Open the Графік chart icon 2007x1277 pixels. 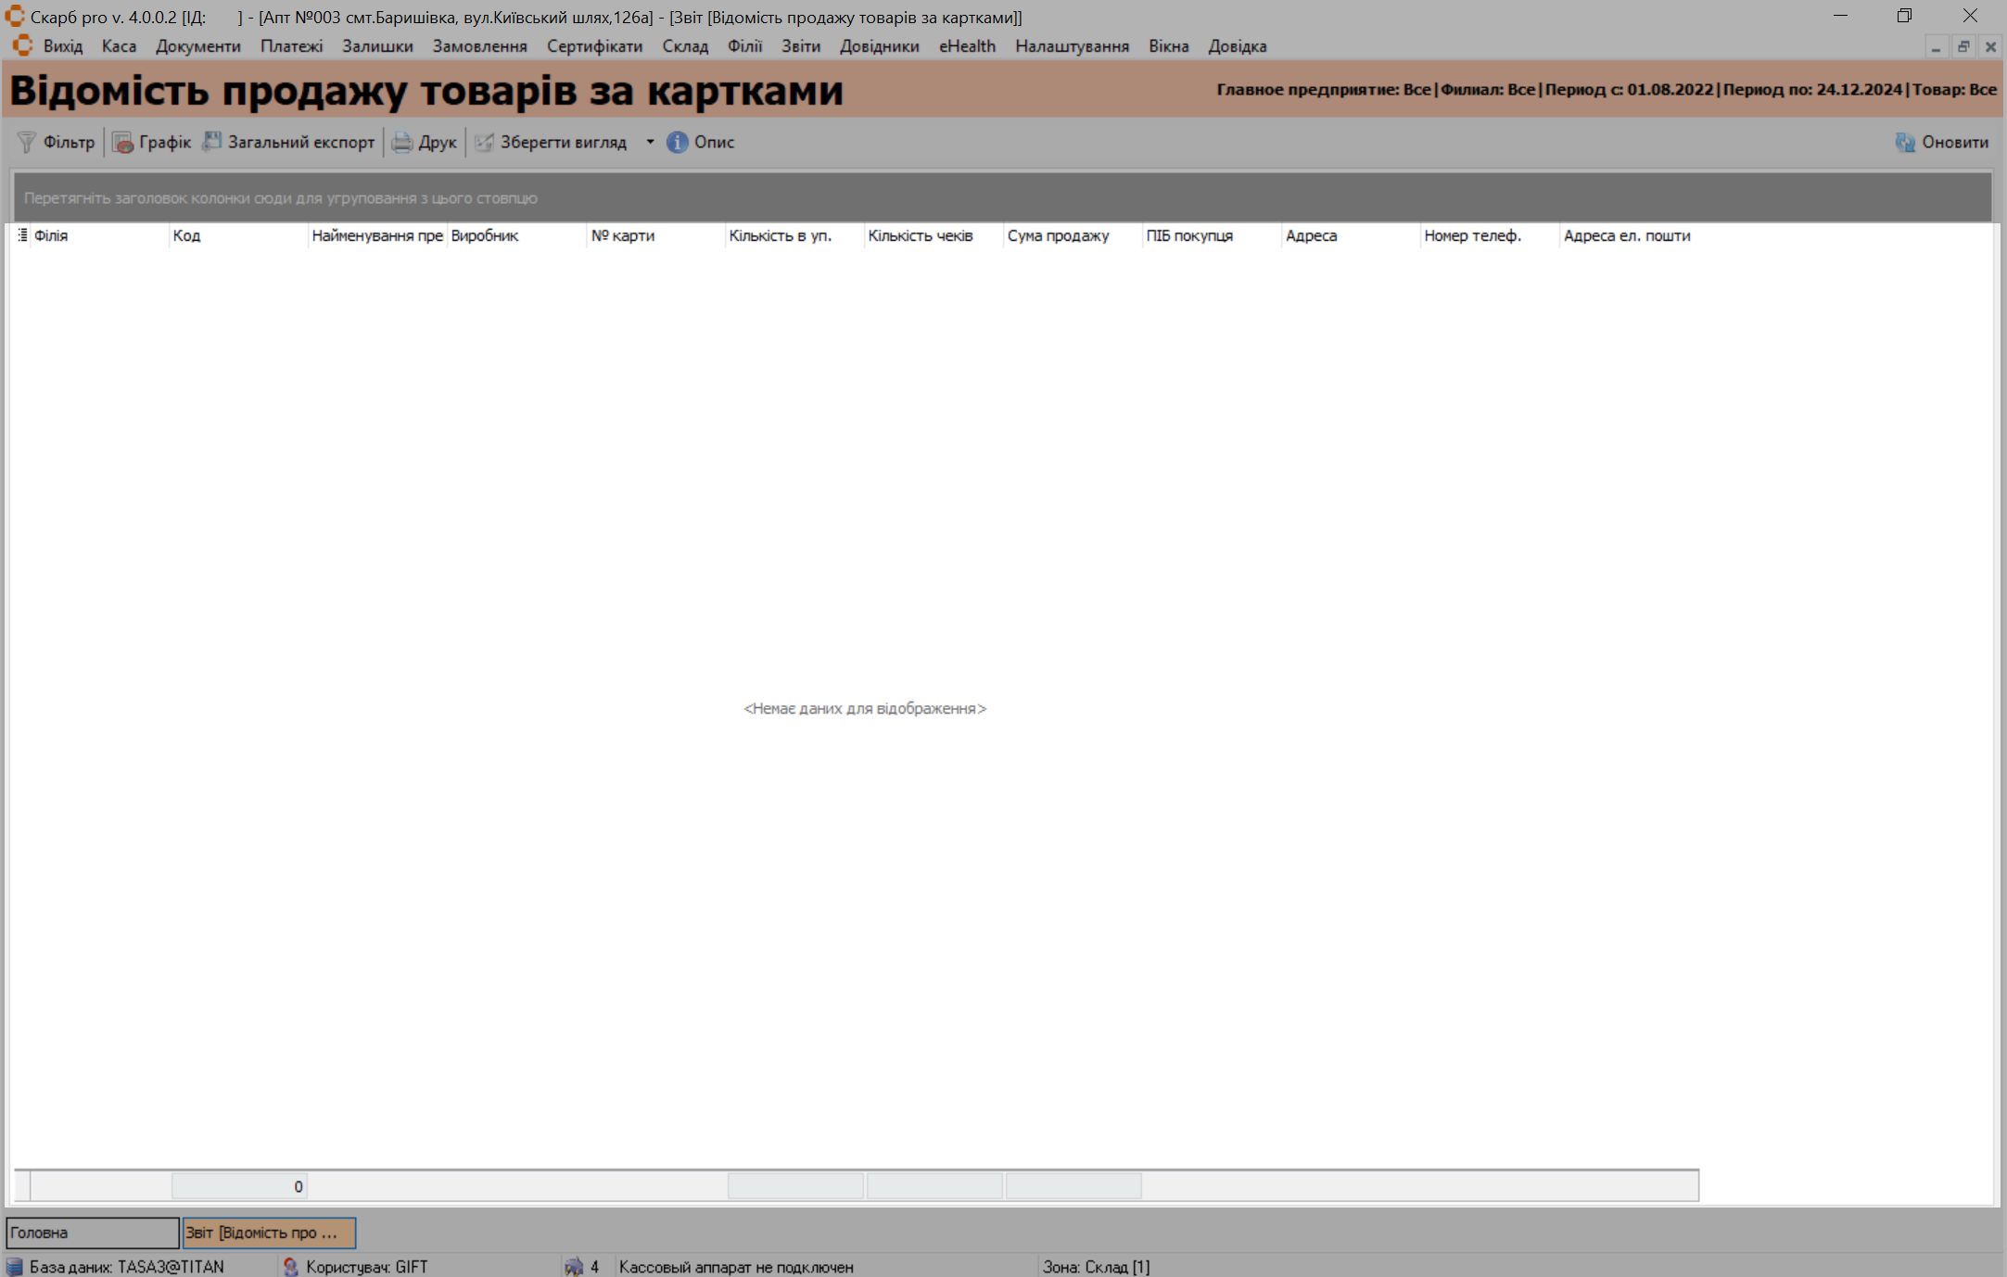pyautogui.click(x=122, y=142)
